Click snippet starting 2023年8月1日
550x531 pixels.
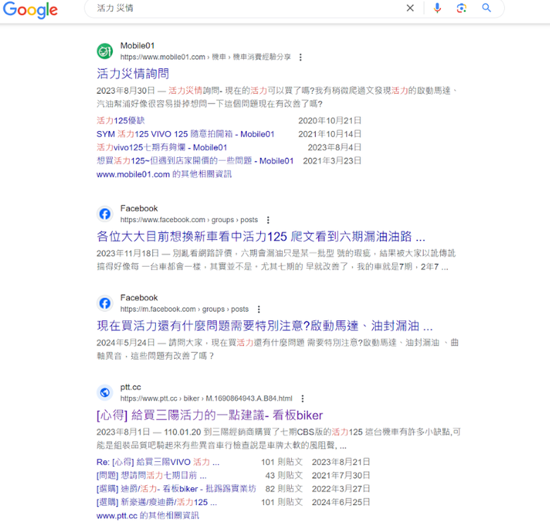tap(279, 439)
